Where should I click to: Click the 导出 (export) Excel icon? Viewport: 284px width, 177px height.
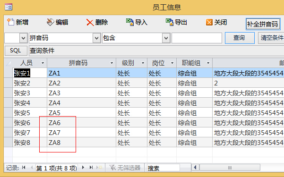(x=169, y=22)
